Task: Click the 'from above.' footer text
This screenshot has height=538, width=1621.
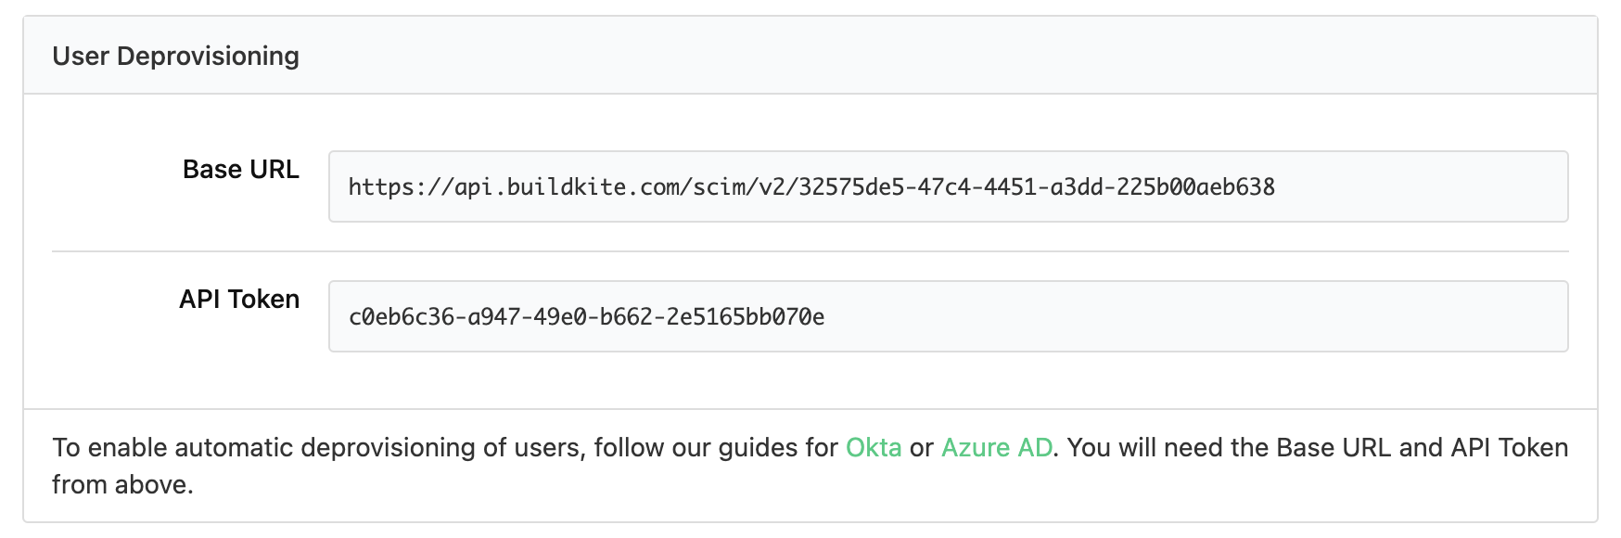Action: click(122, 485)
